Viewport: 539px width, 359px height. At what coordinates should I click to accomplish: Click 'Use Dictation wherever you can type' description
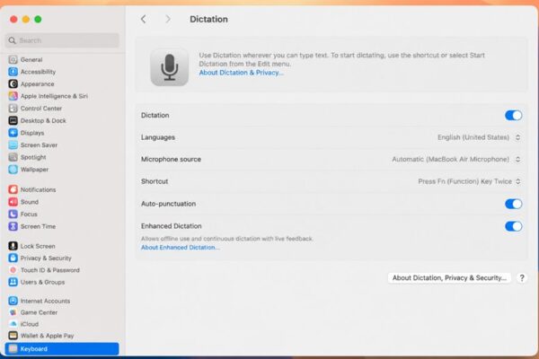[341, 59]
